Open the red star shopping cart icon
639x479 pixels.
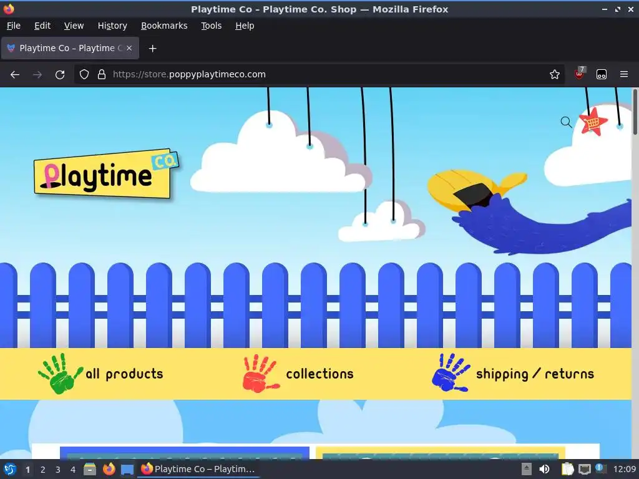[x=593, y=122]
